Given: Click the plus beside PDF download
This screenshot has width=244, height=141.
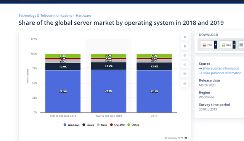Looking at the screenshot, I should 215,45.
